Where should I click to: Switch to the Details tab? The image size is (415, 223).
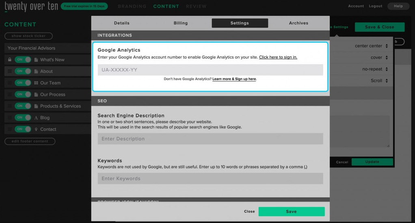pyautogui.click(x=122, y=23)
